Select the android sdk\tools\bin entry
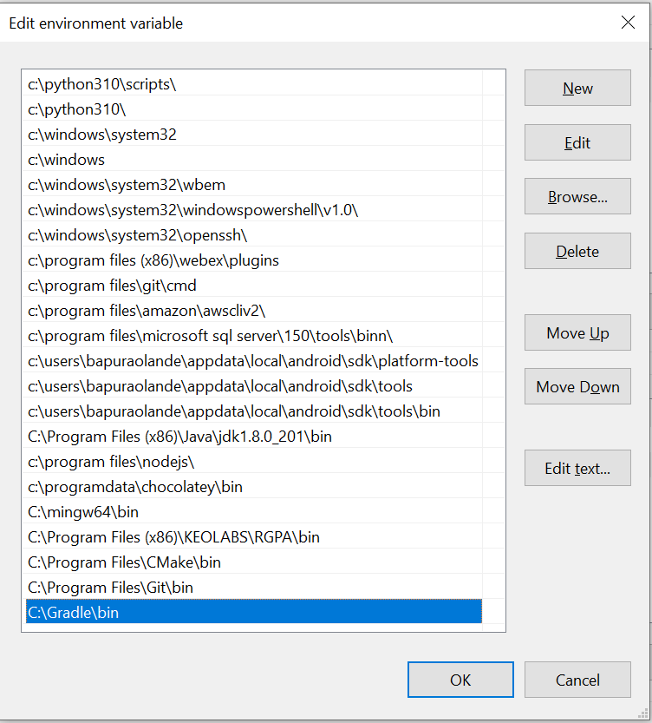 click(x=254, y=411)
